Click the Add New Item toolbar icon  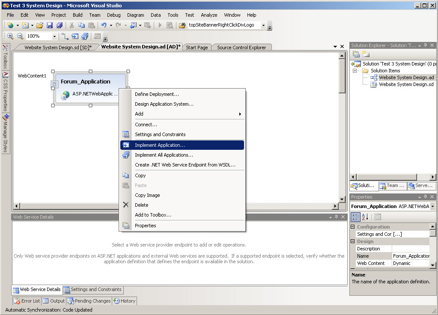tap(25, 25)
